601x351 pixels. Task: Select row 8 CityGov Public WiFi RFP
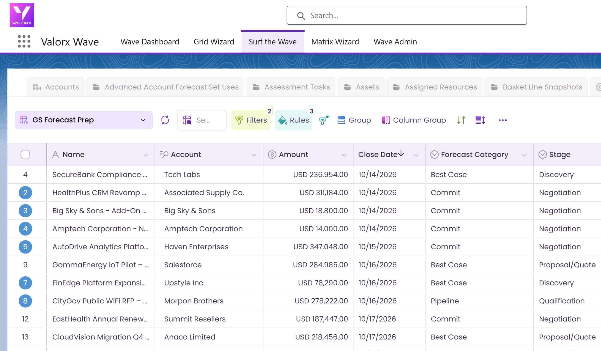[25, 301]
